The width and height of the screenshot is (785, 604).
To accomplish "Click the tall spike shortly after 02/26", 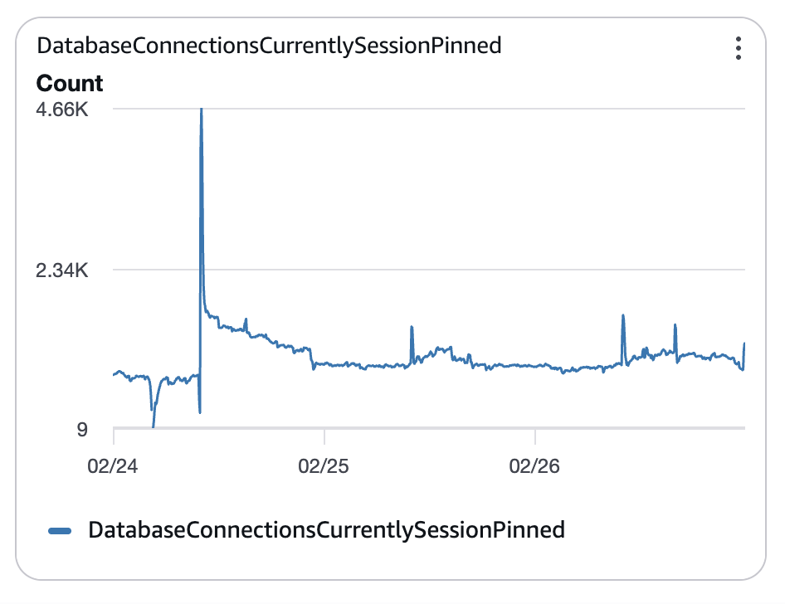I will pos(623,316).
